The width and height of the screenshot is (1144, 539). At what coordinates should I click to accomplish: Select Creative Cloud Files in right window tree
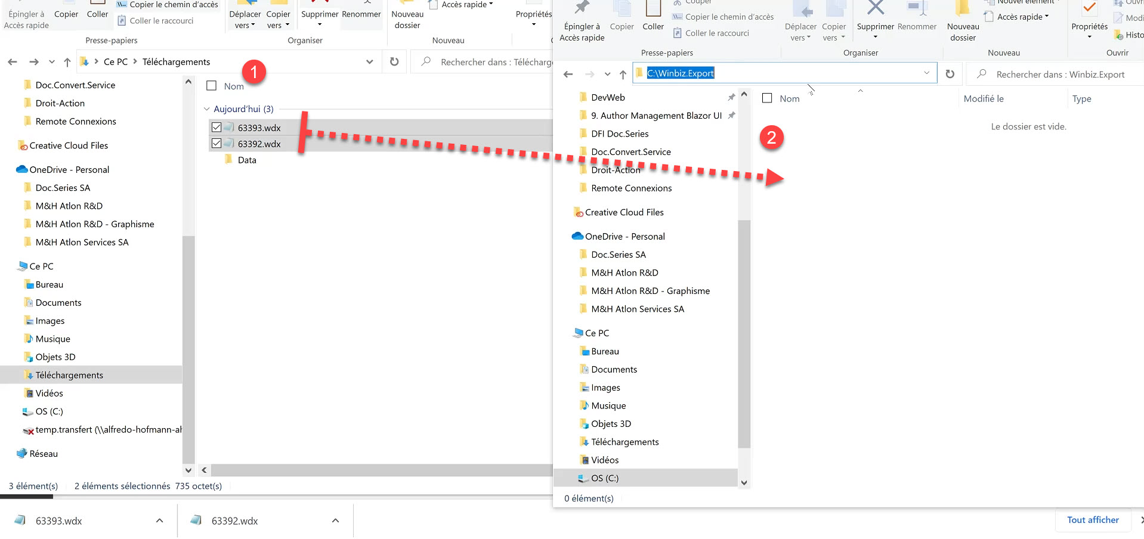tap(618, 212)
